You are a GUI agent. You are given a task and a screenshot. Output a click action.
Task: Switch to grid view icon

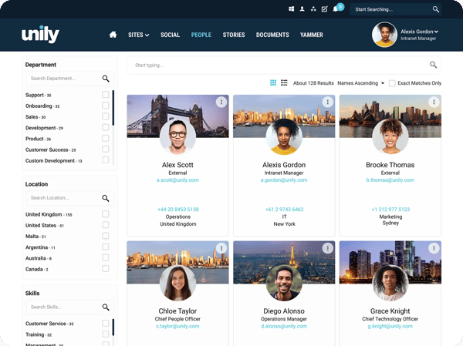tap(273, 83)
